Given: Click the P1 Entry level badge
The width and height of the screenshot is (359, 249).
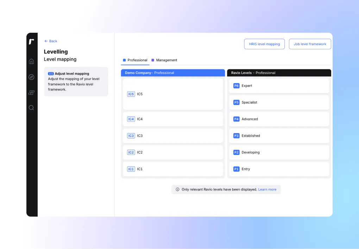Looking at the screenshot, I should [x=236, y=169].
